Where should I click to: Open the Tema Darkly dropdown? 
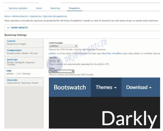tap(61, 71)
